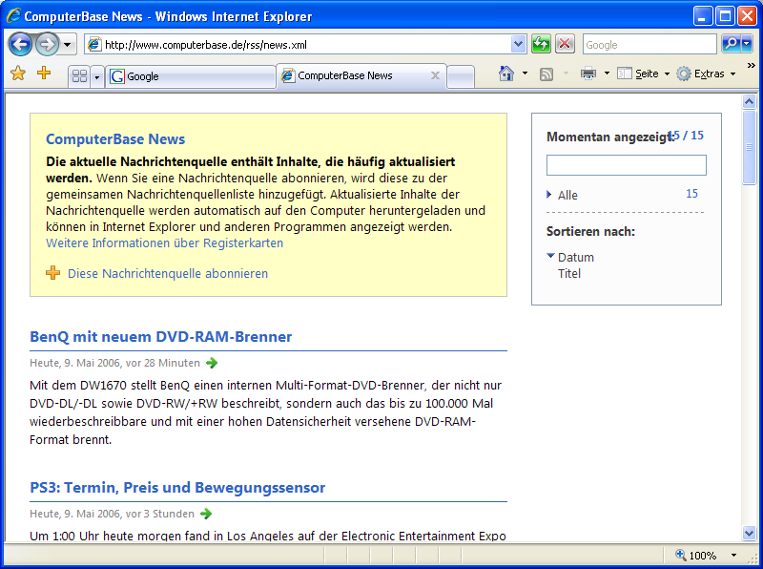
Task: Click the Print icon
Action: tap(588, 74)
